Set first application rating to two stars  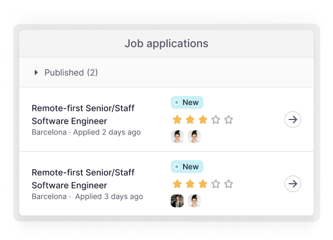[190, 119]
